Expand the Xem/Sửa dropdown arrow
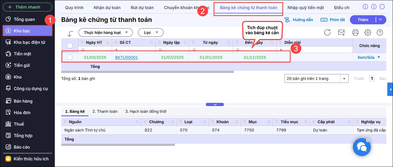Image resolution: width=393 pixels, height=167 pixels. pos(379,57)
